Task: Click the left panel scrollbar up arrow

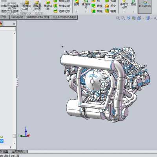Action: pos(15,34)
